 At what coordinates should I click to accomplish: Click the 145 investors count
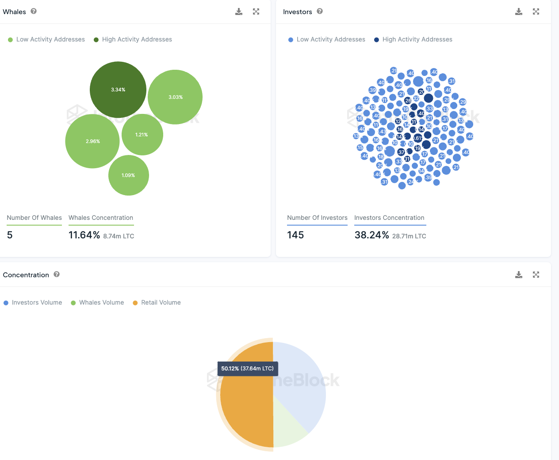pos(295,235)
